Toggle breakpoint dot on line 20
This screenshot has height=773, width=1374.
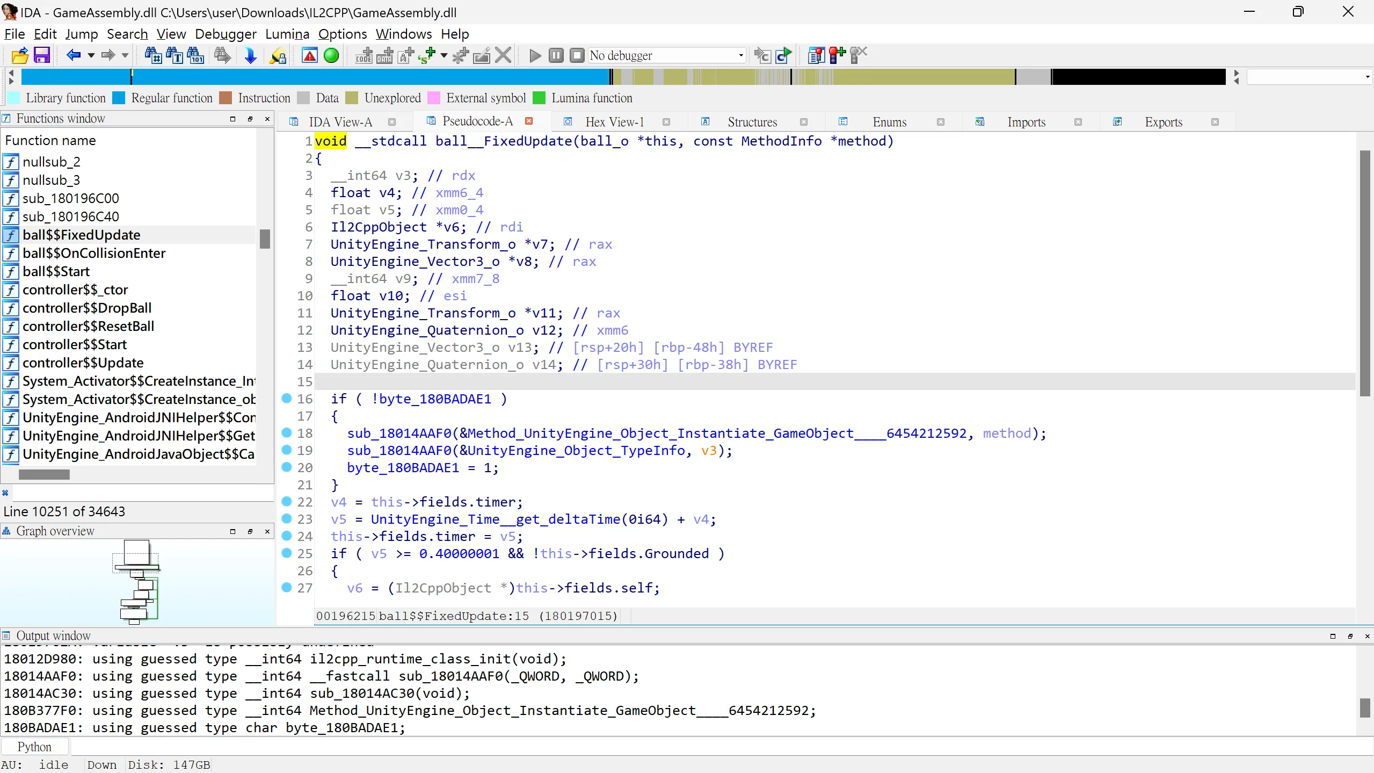click(x=287, y=467)
